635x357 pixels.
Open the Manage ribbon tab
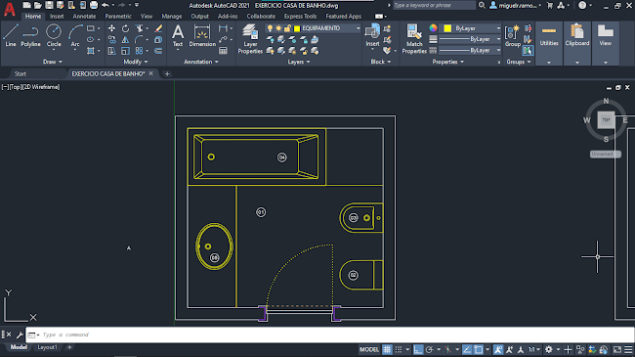click(172, 17)
